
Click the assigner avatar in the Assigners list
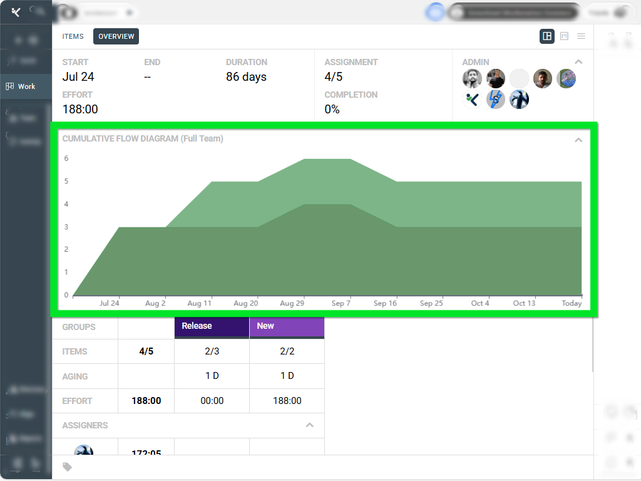tap(84, 451)
